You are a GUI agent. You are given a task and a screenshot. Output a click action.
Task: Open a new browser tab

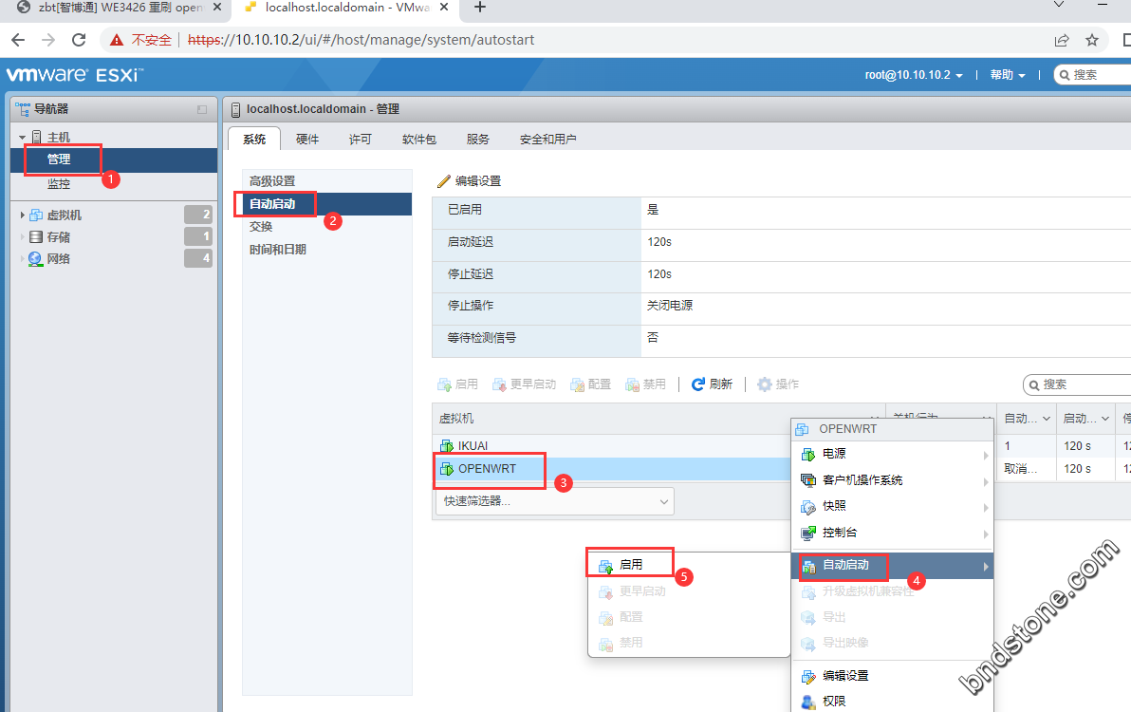click(x=480, y=8)
